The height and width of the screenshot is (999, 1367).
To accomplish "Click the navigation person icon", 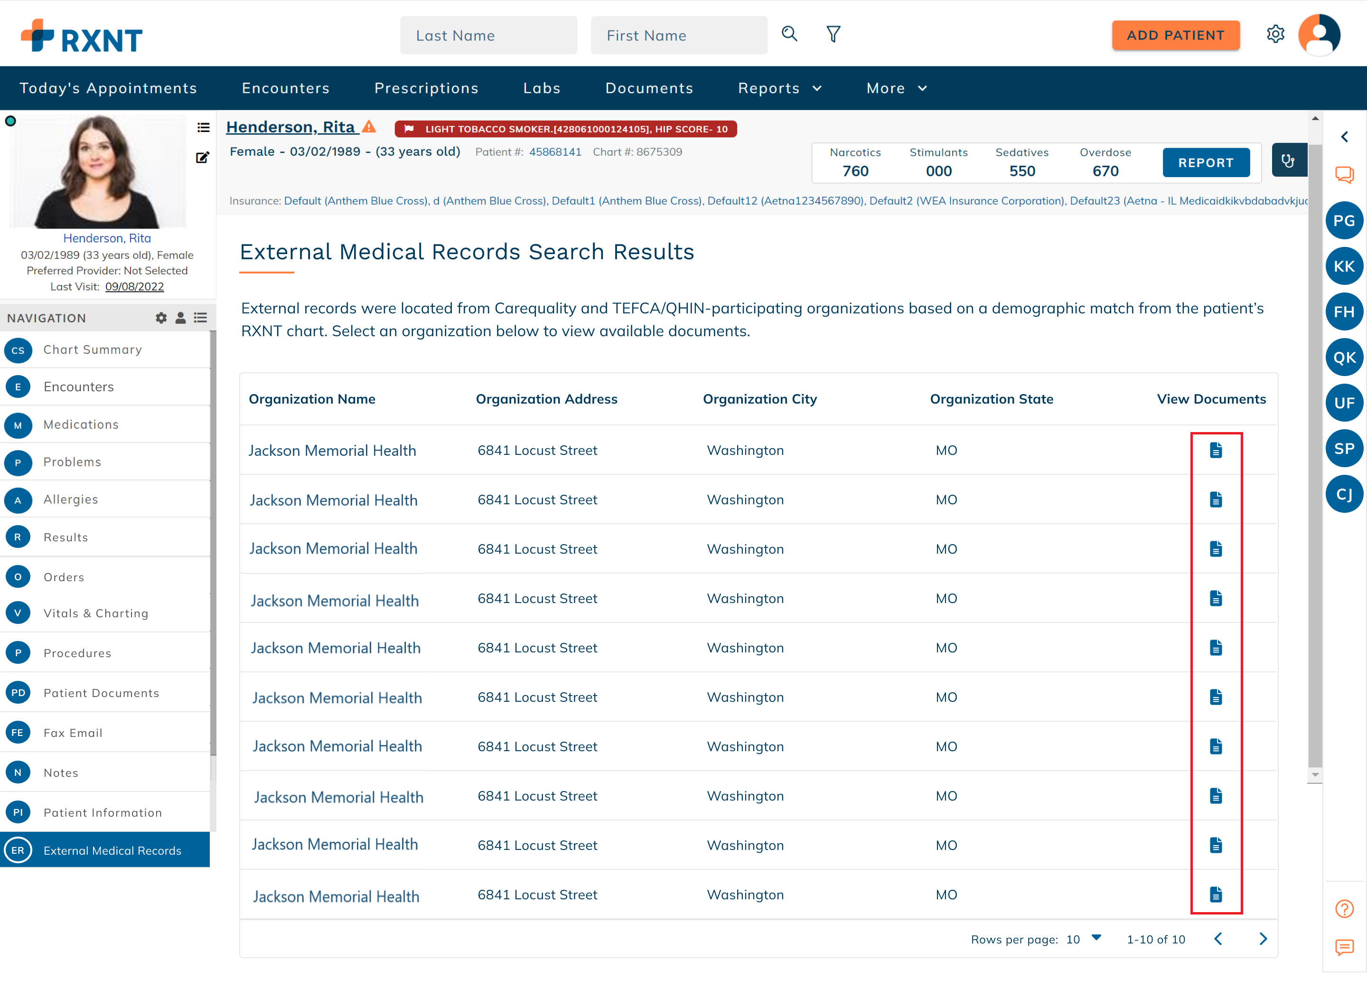I will click(180, 318).
